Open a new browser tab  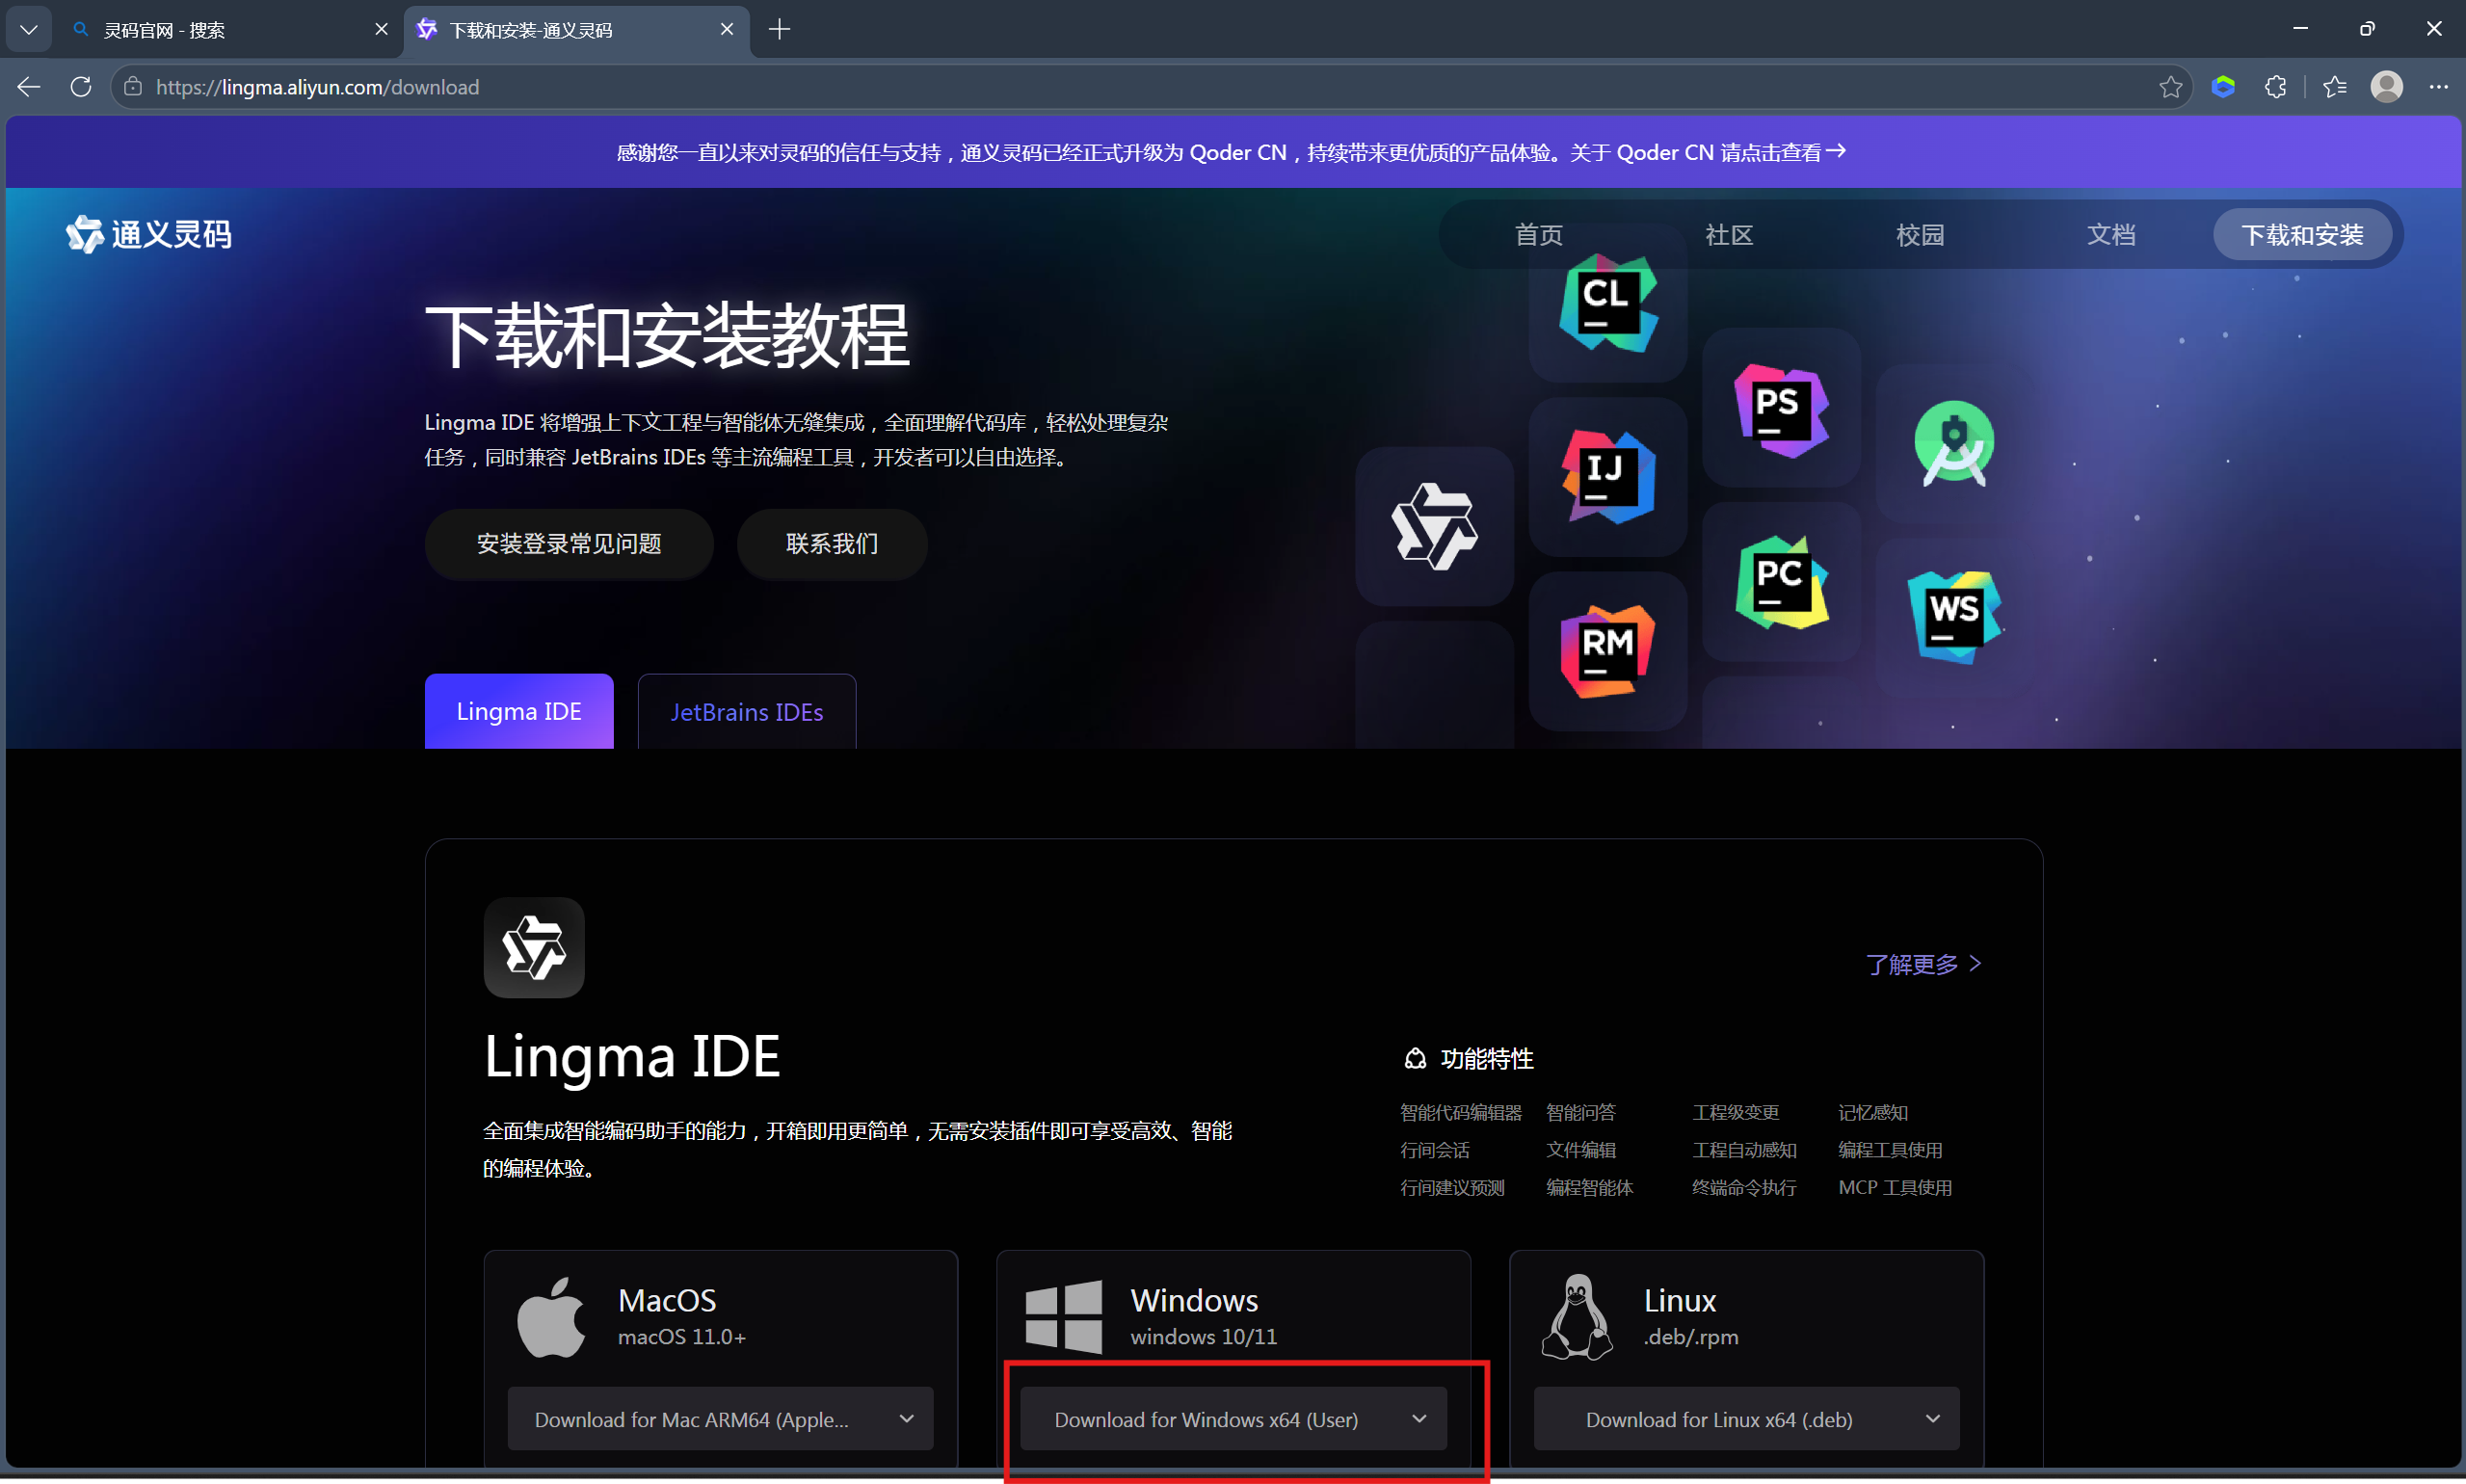[x=779, y=30]
